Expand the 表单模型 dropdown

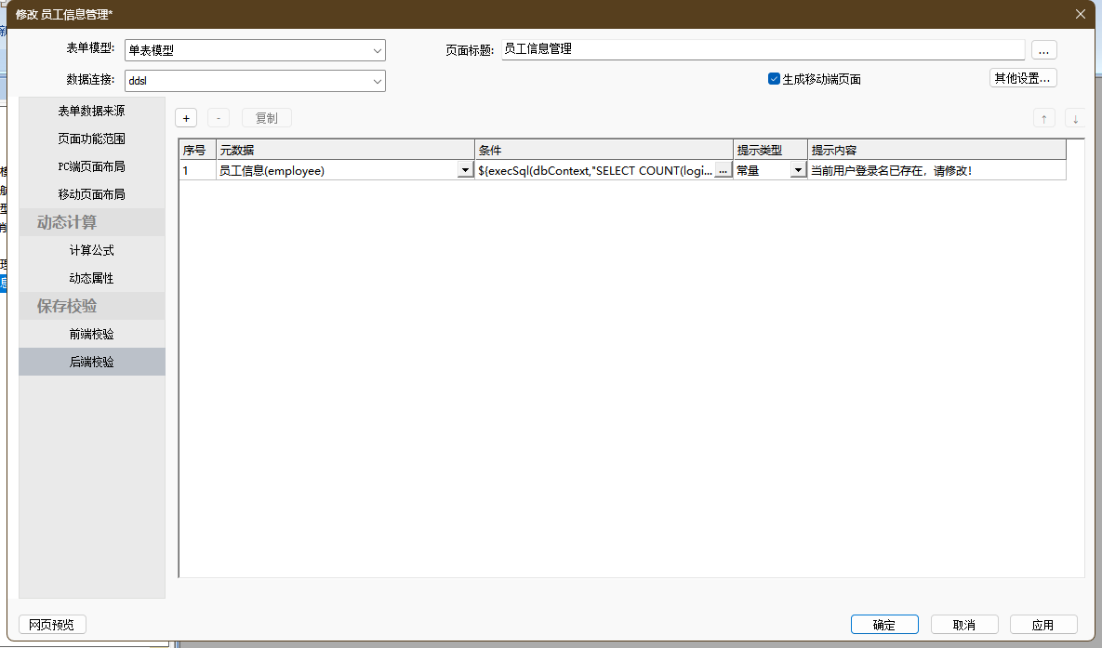click(x=378, y=50)
